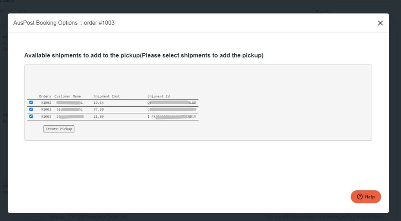The width and height of the screenshot is (401, 221).
Task: Click the Customer Name column header
Action: pyautogui.click(x=67, y=96)
